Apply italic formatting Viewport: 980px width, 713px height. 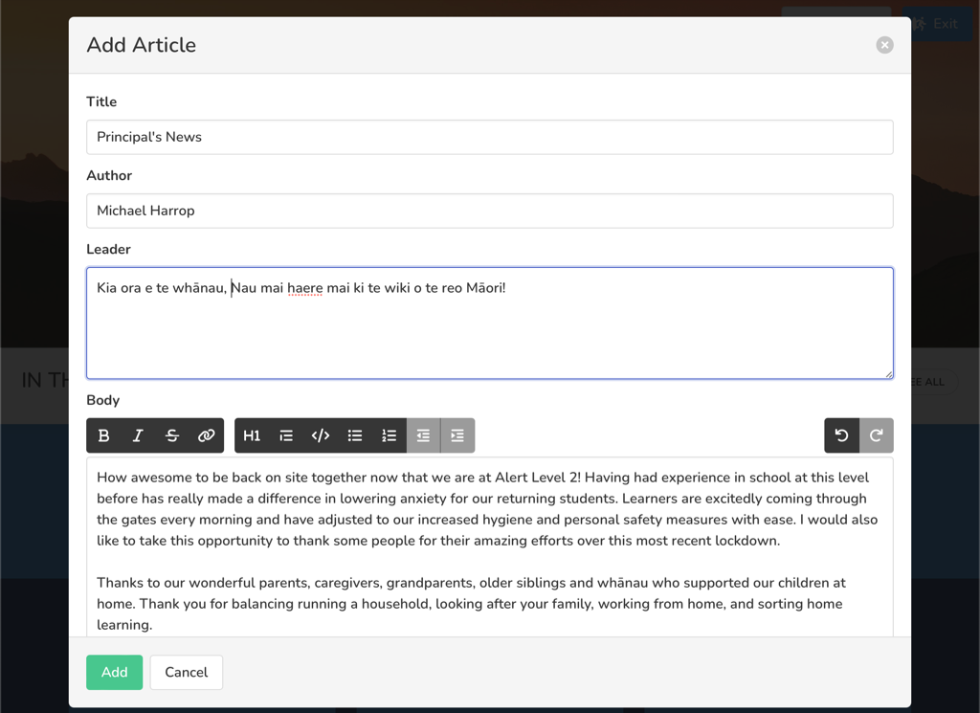click(x=138, y=435)
